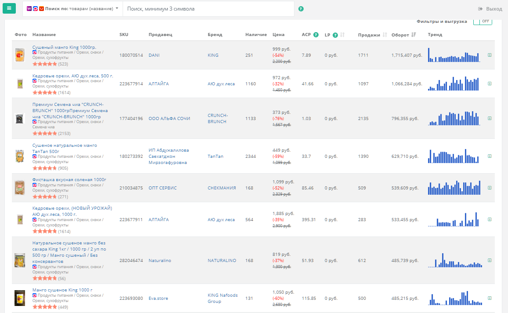Click the Название column header

(44, 35)
